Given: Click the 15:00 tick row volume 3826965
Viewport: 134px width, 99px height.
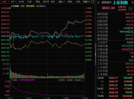Looking at the screenshot, I should click(127, 96).
